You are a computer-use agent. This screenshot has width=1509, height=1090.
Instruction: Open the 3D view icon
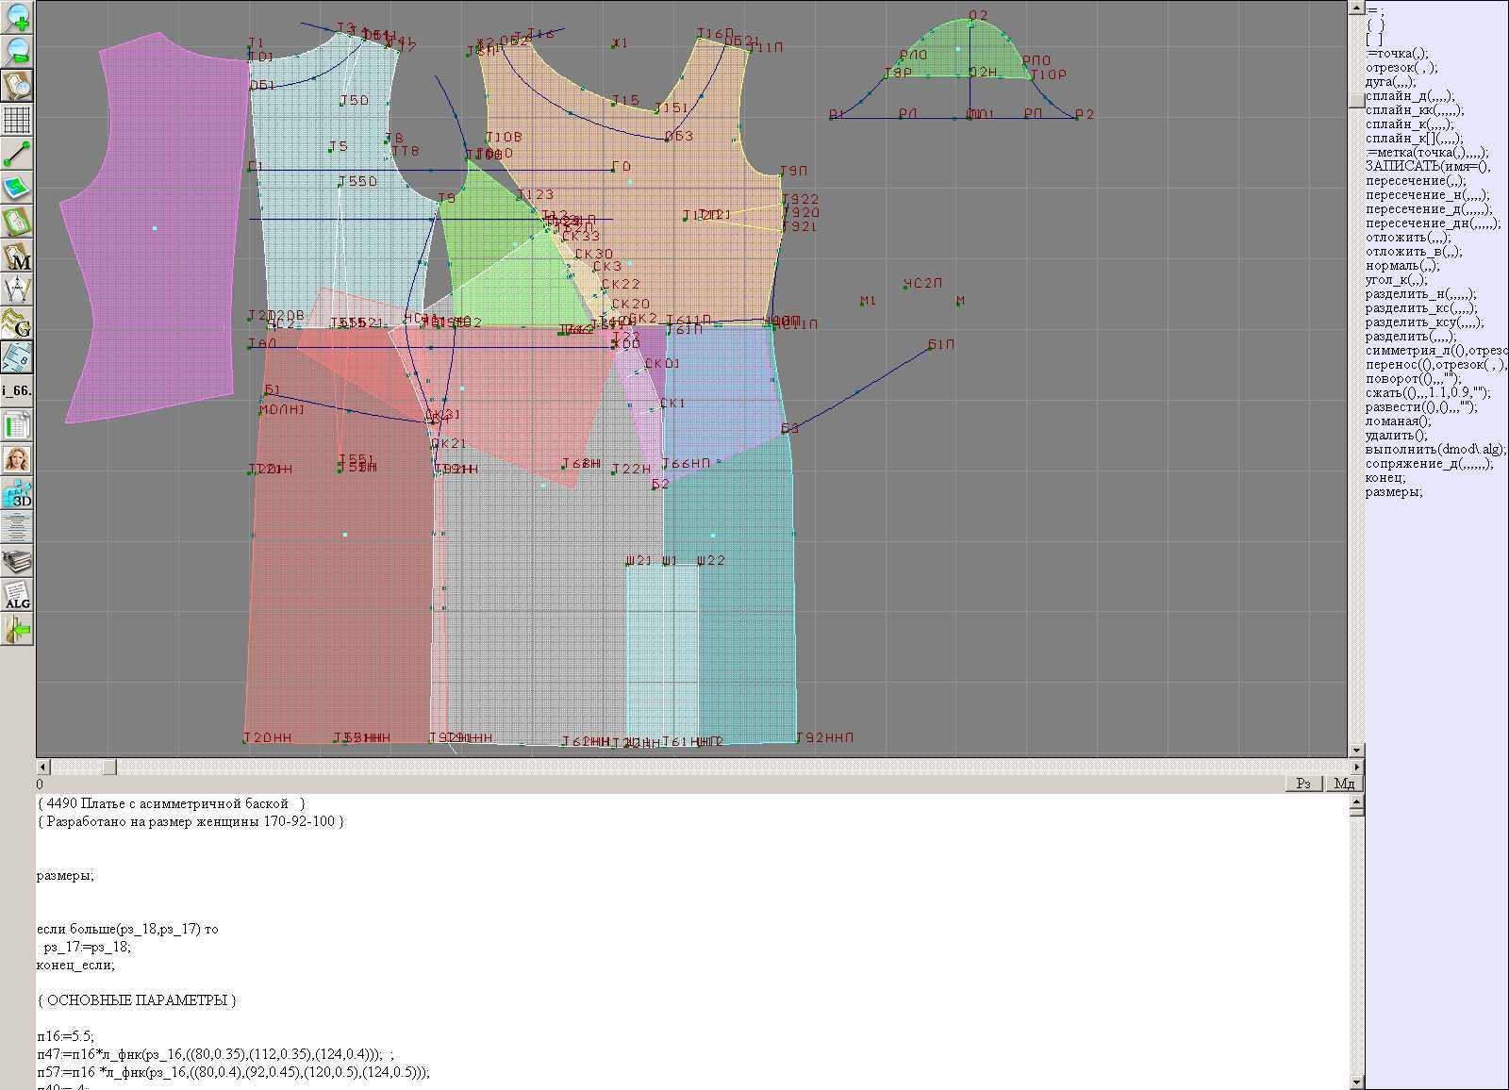[17, 494]
